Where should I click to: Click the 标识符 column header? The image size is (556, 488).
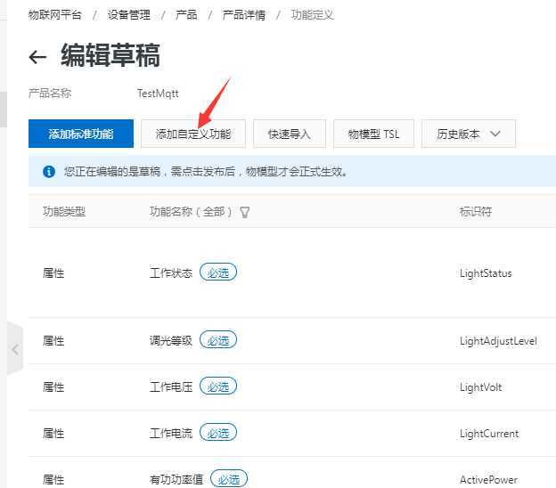click(x=476, y=212)
